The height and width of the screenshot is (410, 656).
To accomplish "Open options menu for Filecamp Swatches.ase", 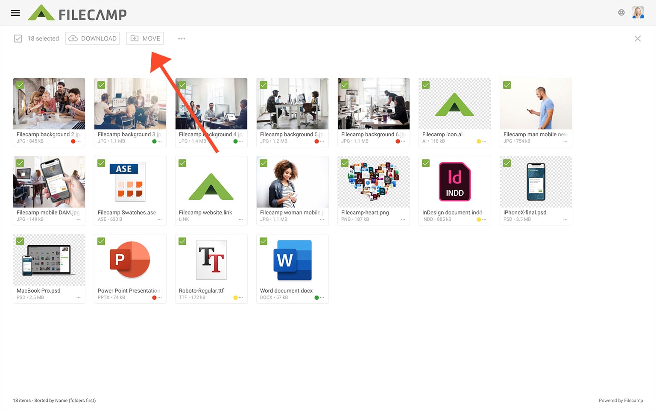I will point(160,220).
